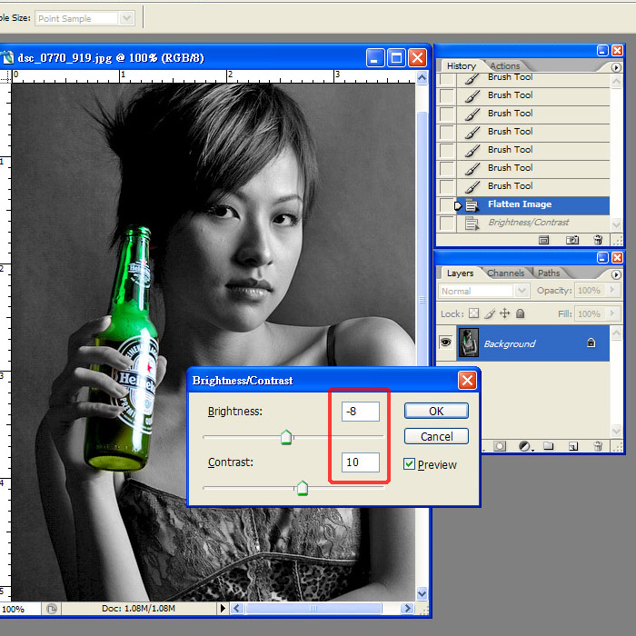Switch to the Actions tab
The height and width of the screenshot is (636, 636).
click(x=505, y=65)
